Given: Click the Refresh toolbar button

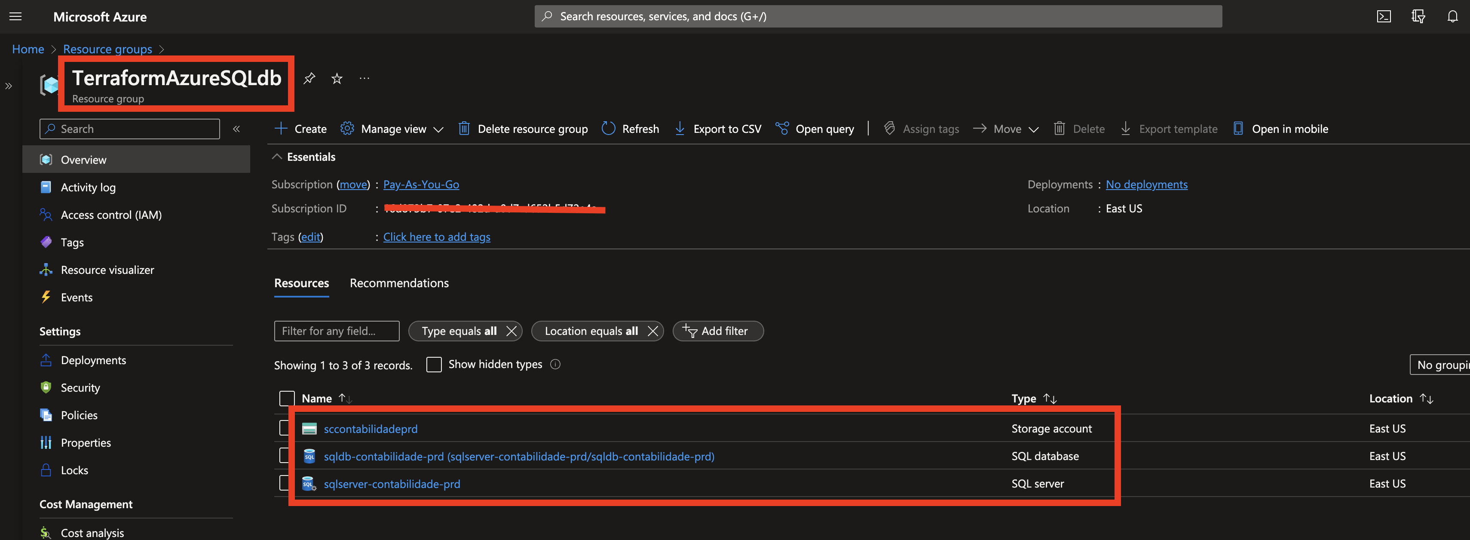Looking at the screenshot, I should tap(631, 129).
